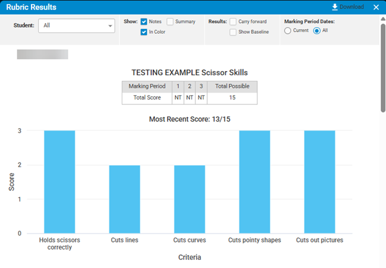
Task: Select the Cuts out pictures bar
Action: coord(319,181)
